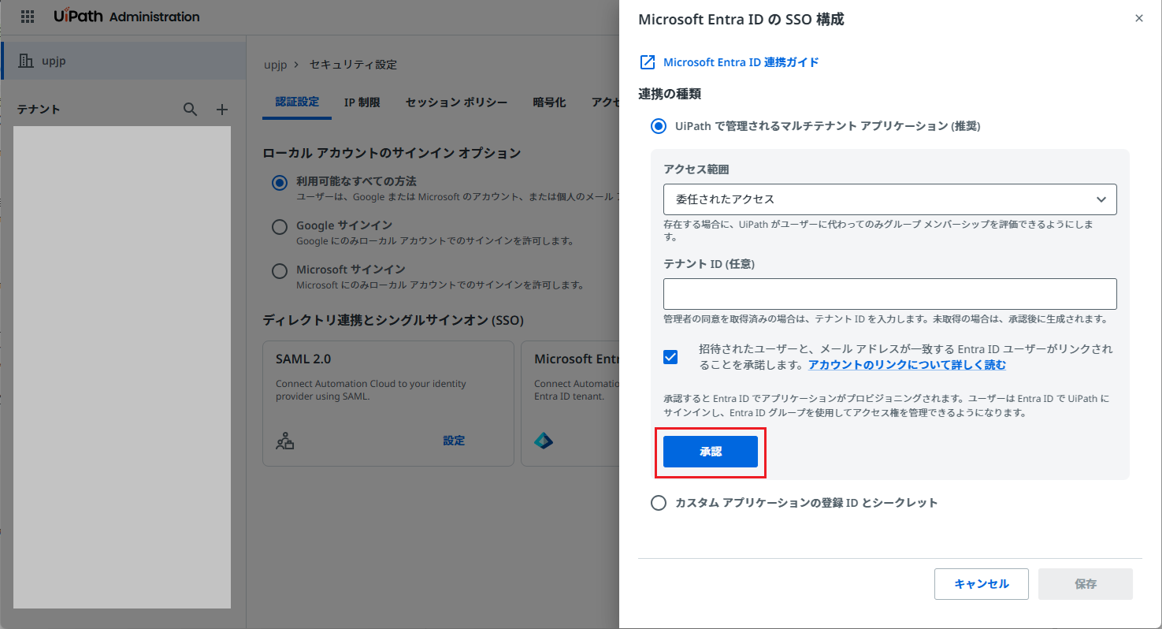1162x629 pixels.
Task: Click the 保存 button
Action: click(x=1086, y=584)
